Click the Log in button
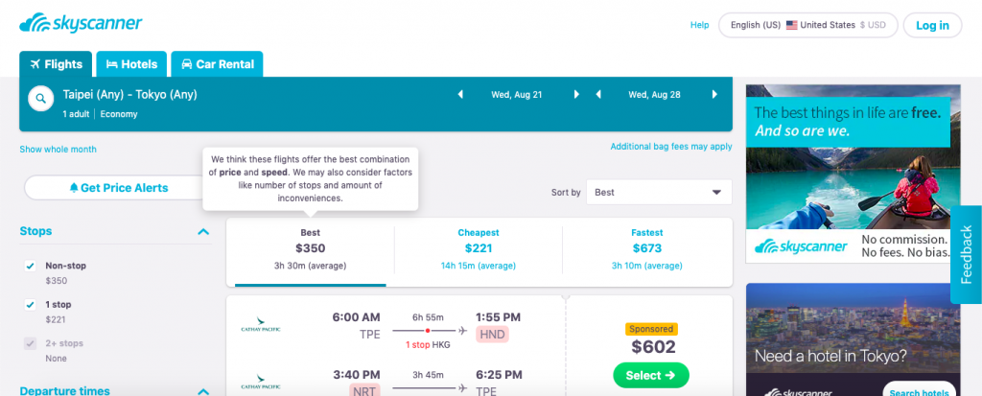982x396 pixels. (932, 26)
